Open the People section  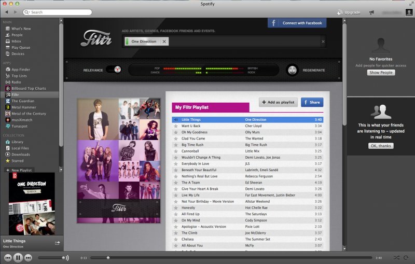(17, 35)
